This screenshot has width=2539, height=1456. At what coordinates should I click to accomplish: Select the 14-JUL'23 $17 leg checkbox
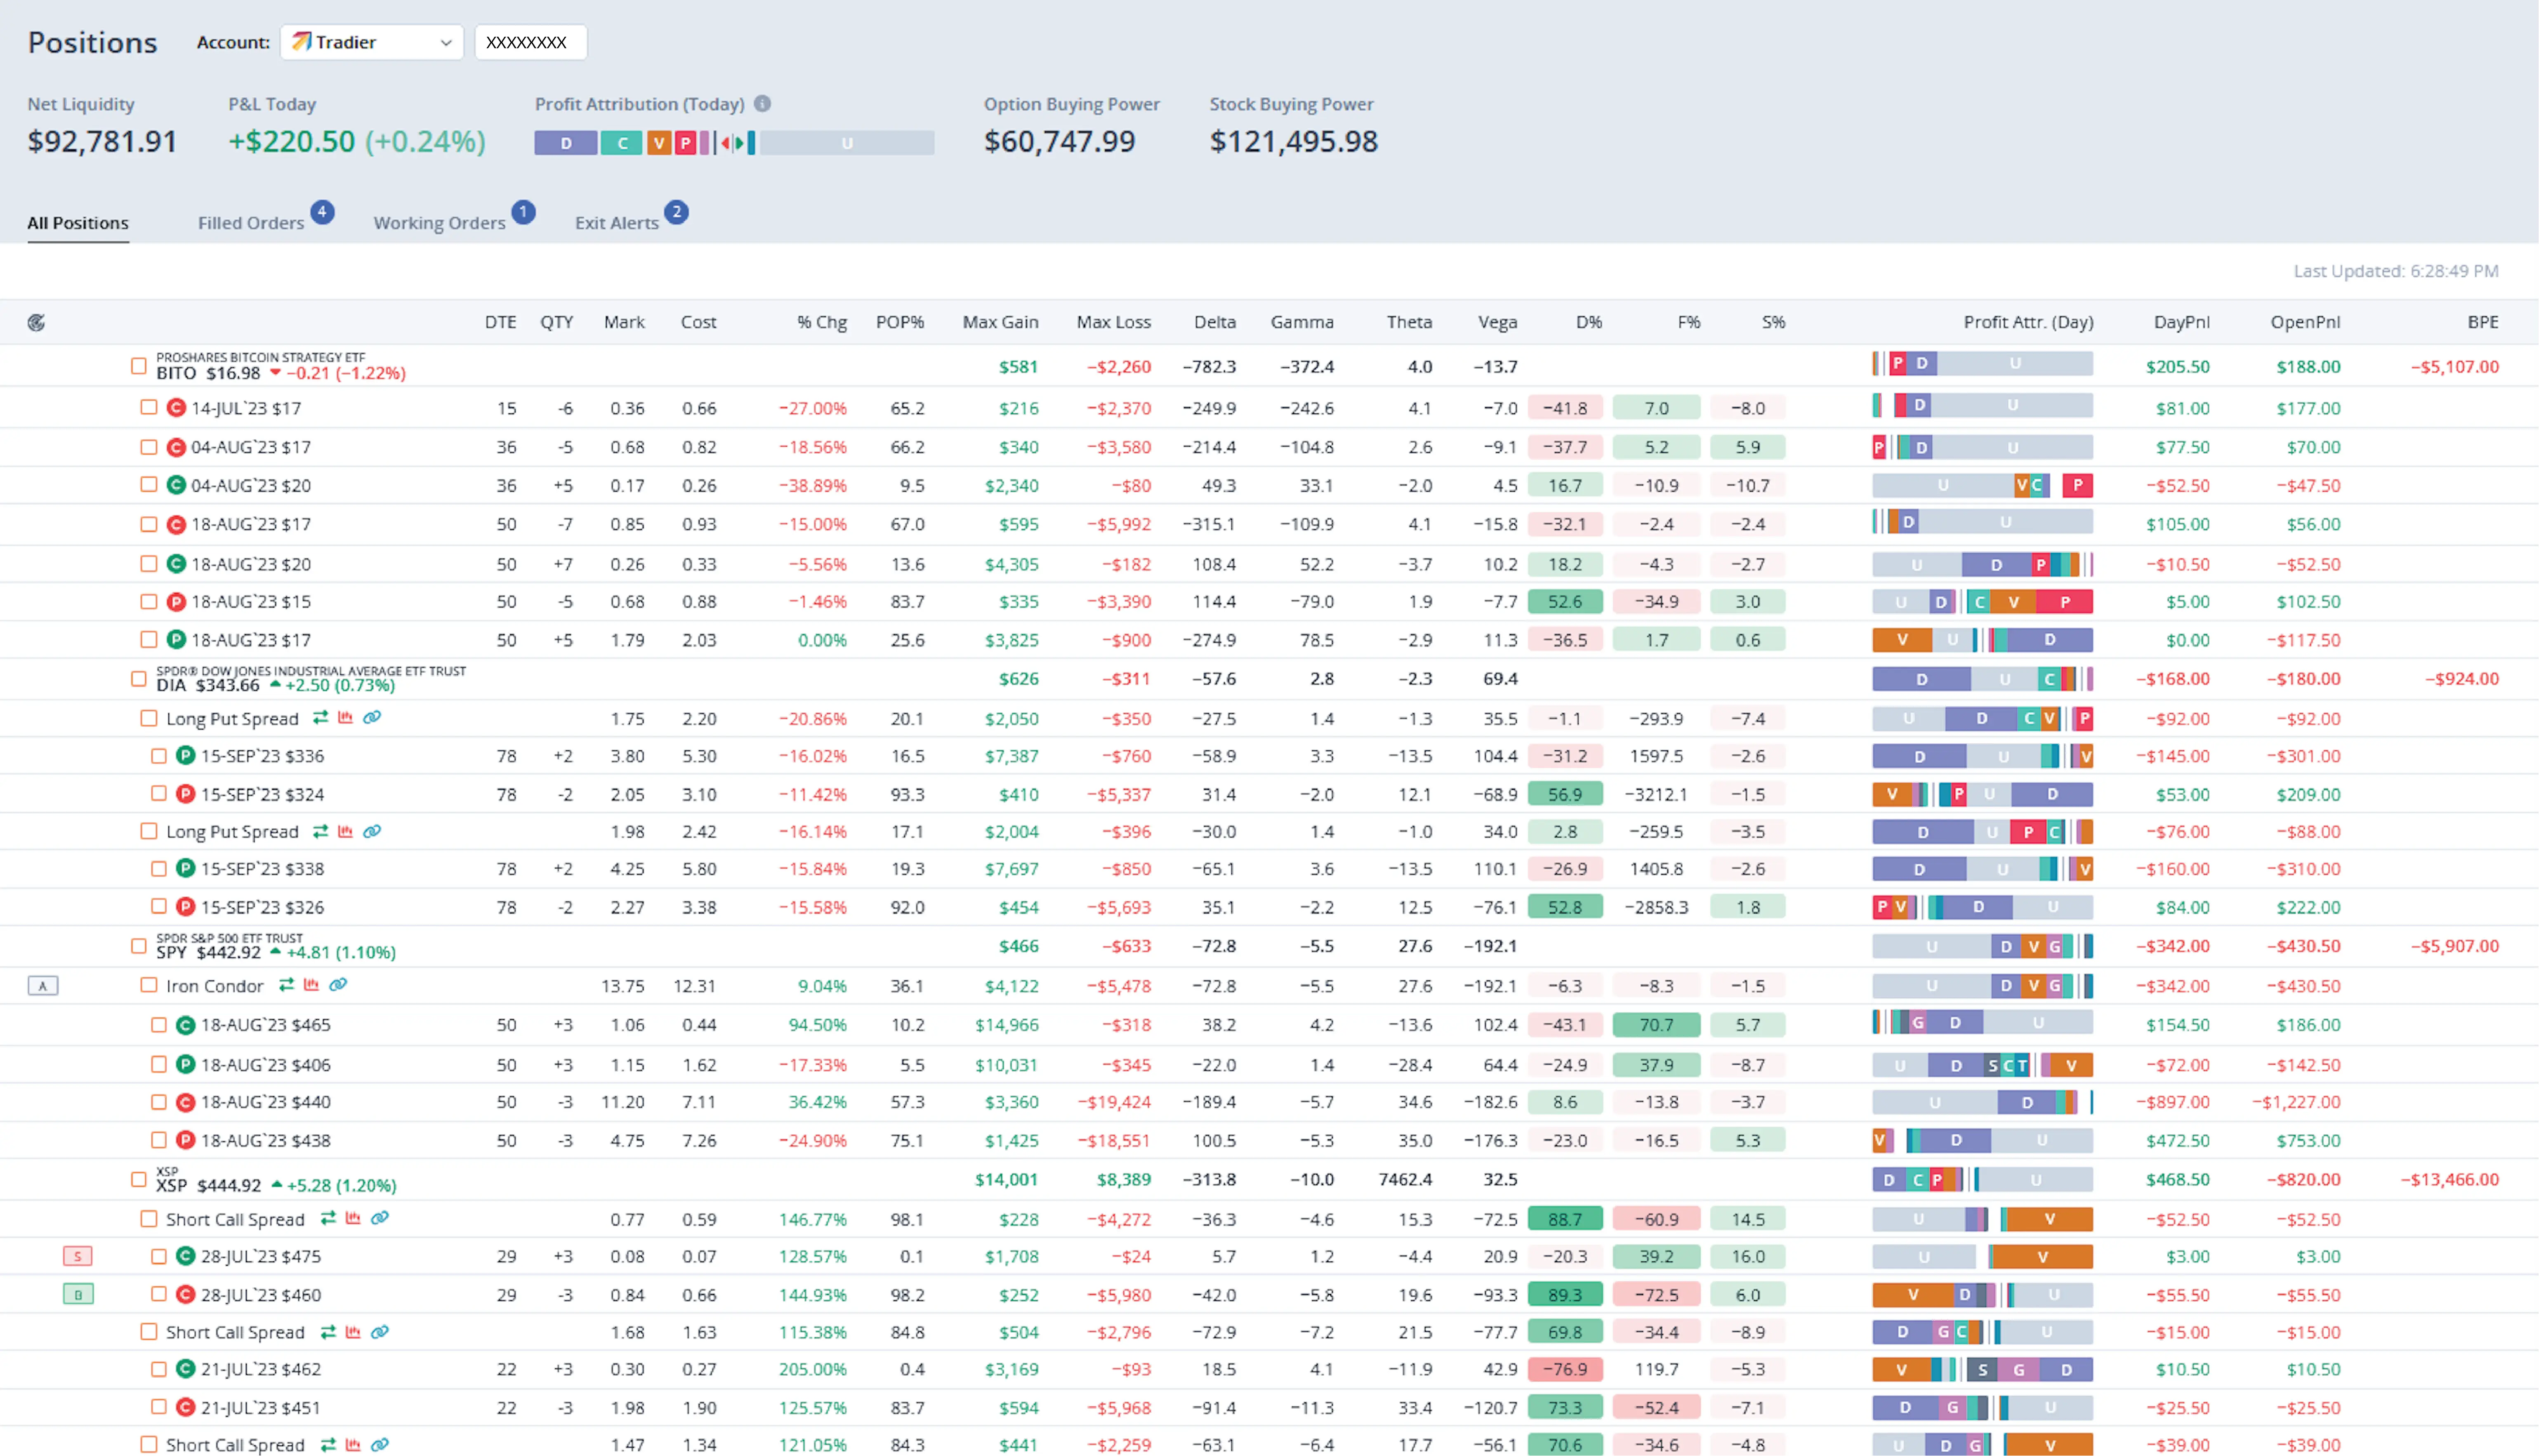[149, 407]
